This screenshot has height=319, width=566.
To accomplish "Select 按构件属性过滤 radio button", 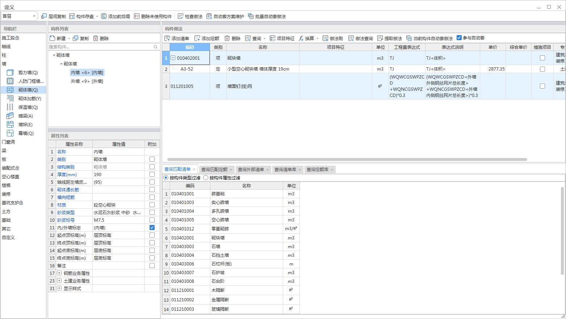I will (x=206, y=178).
